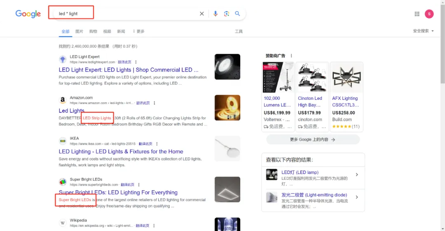
Task: Open LED Light Expert result title link
Action: (128, 70)
